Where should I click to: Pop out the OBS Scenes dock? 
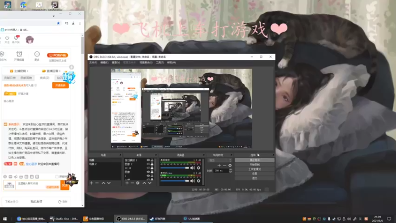point(120,155)
